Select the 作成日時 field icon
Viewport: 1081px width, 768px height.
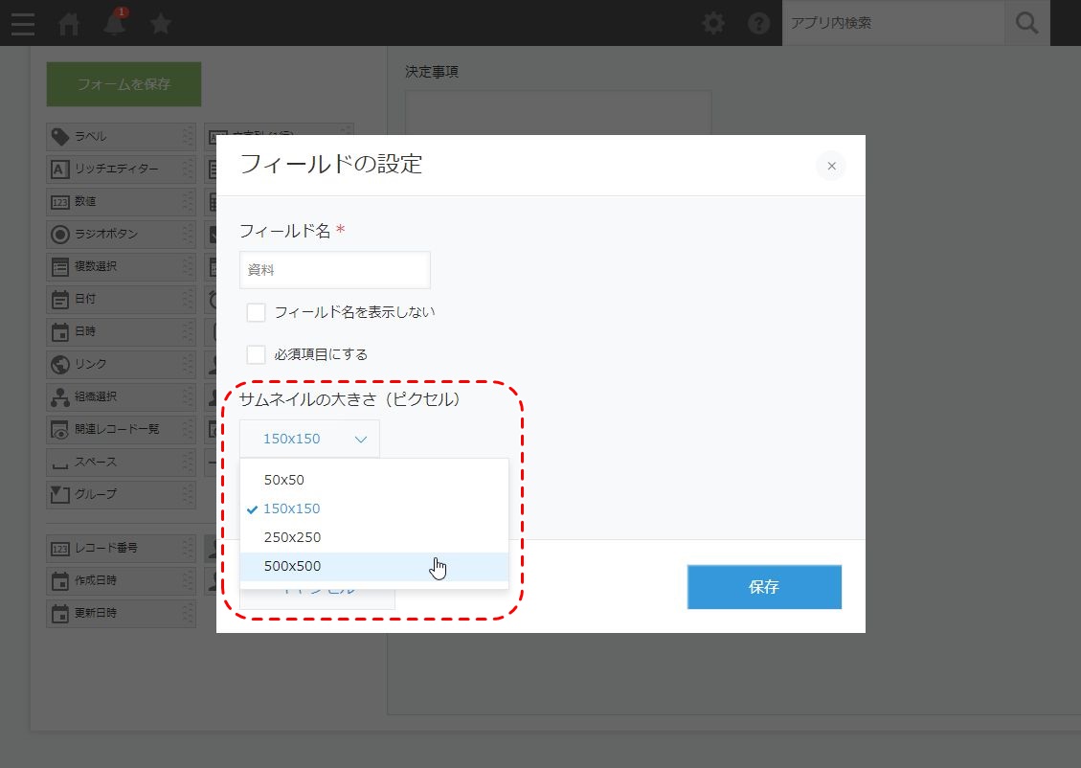(x=60, y=581)
